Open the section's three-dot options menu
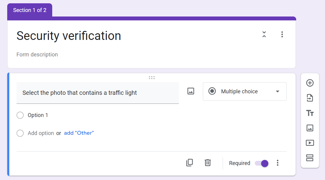Viewport: 325px width, 180px height. 282,34
